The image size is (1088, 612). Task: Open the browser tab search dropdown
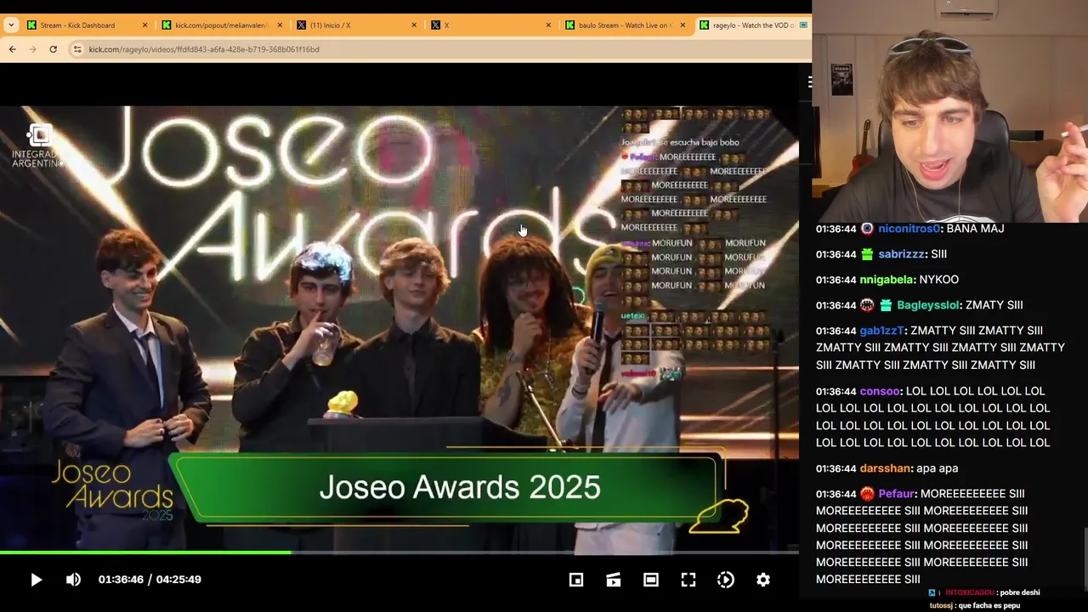point(10,25)
